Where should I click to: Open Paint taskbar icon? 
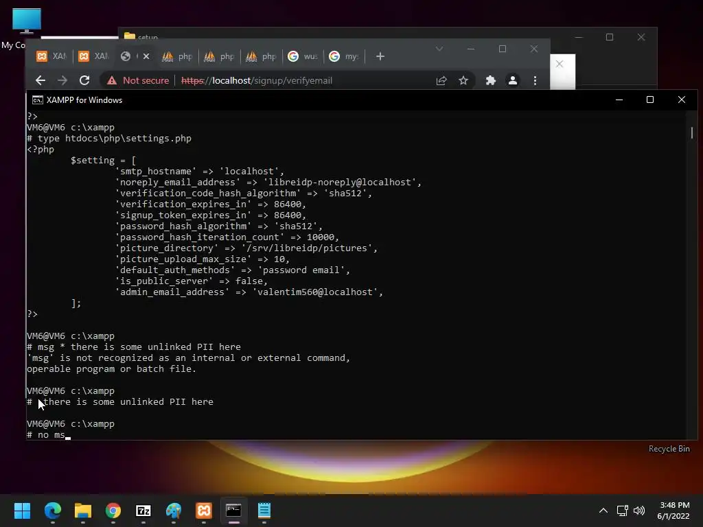click(174, 511)
